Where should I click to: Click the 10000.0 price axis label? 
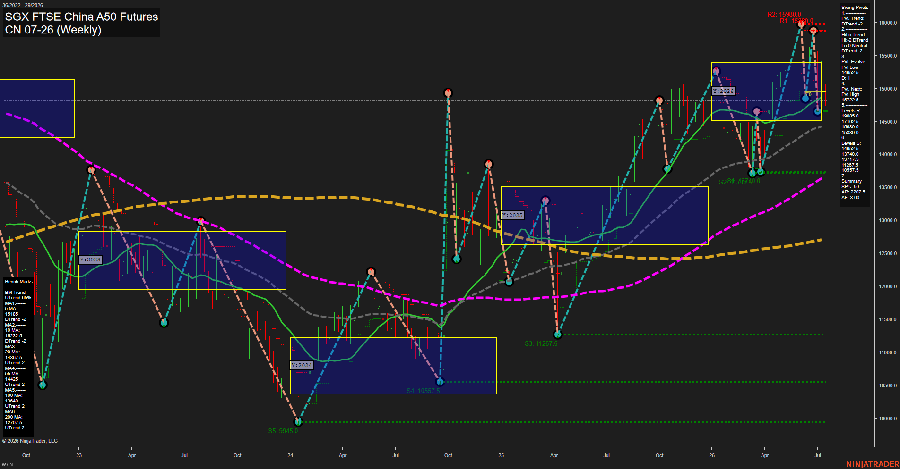point(888,419)
